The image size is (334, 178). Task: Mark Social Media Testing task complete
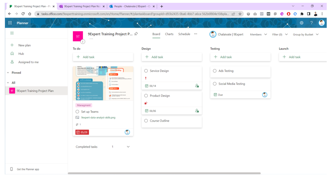[215, 84]
